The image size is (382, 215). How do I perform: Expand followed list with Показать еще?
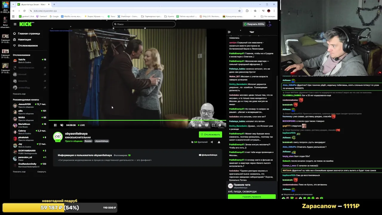19,94
